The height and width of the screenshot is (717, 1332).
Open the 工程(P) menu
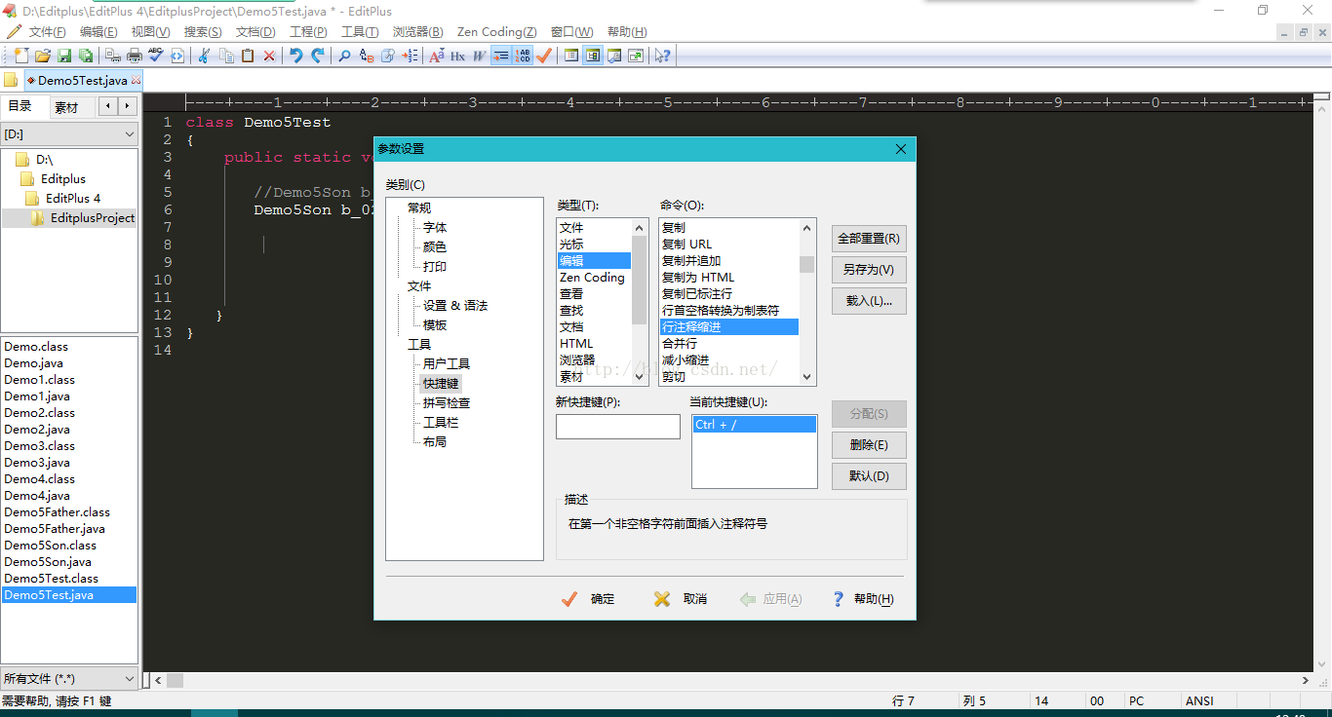pyautogui.click(x=308, y=32)
